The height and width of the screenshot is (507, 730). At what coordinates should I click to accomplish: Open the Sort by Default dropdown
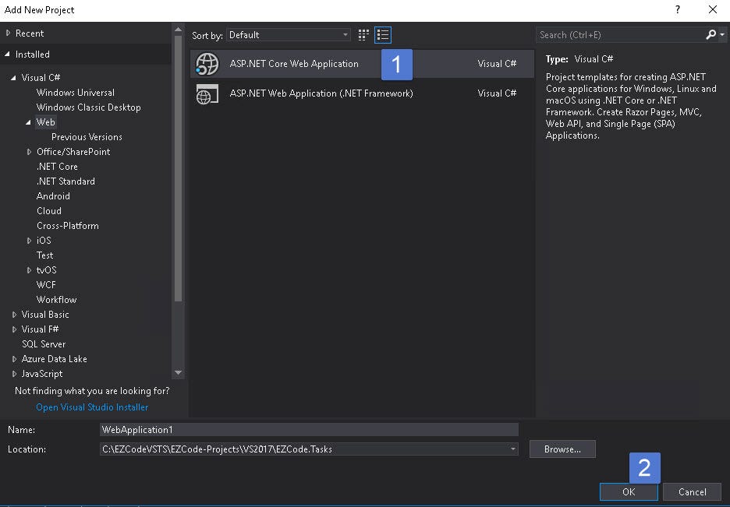click(x=289, y=35)
